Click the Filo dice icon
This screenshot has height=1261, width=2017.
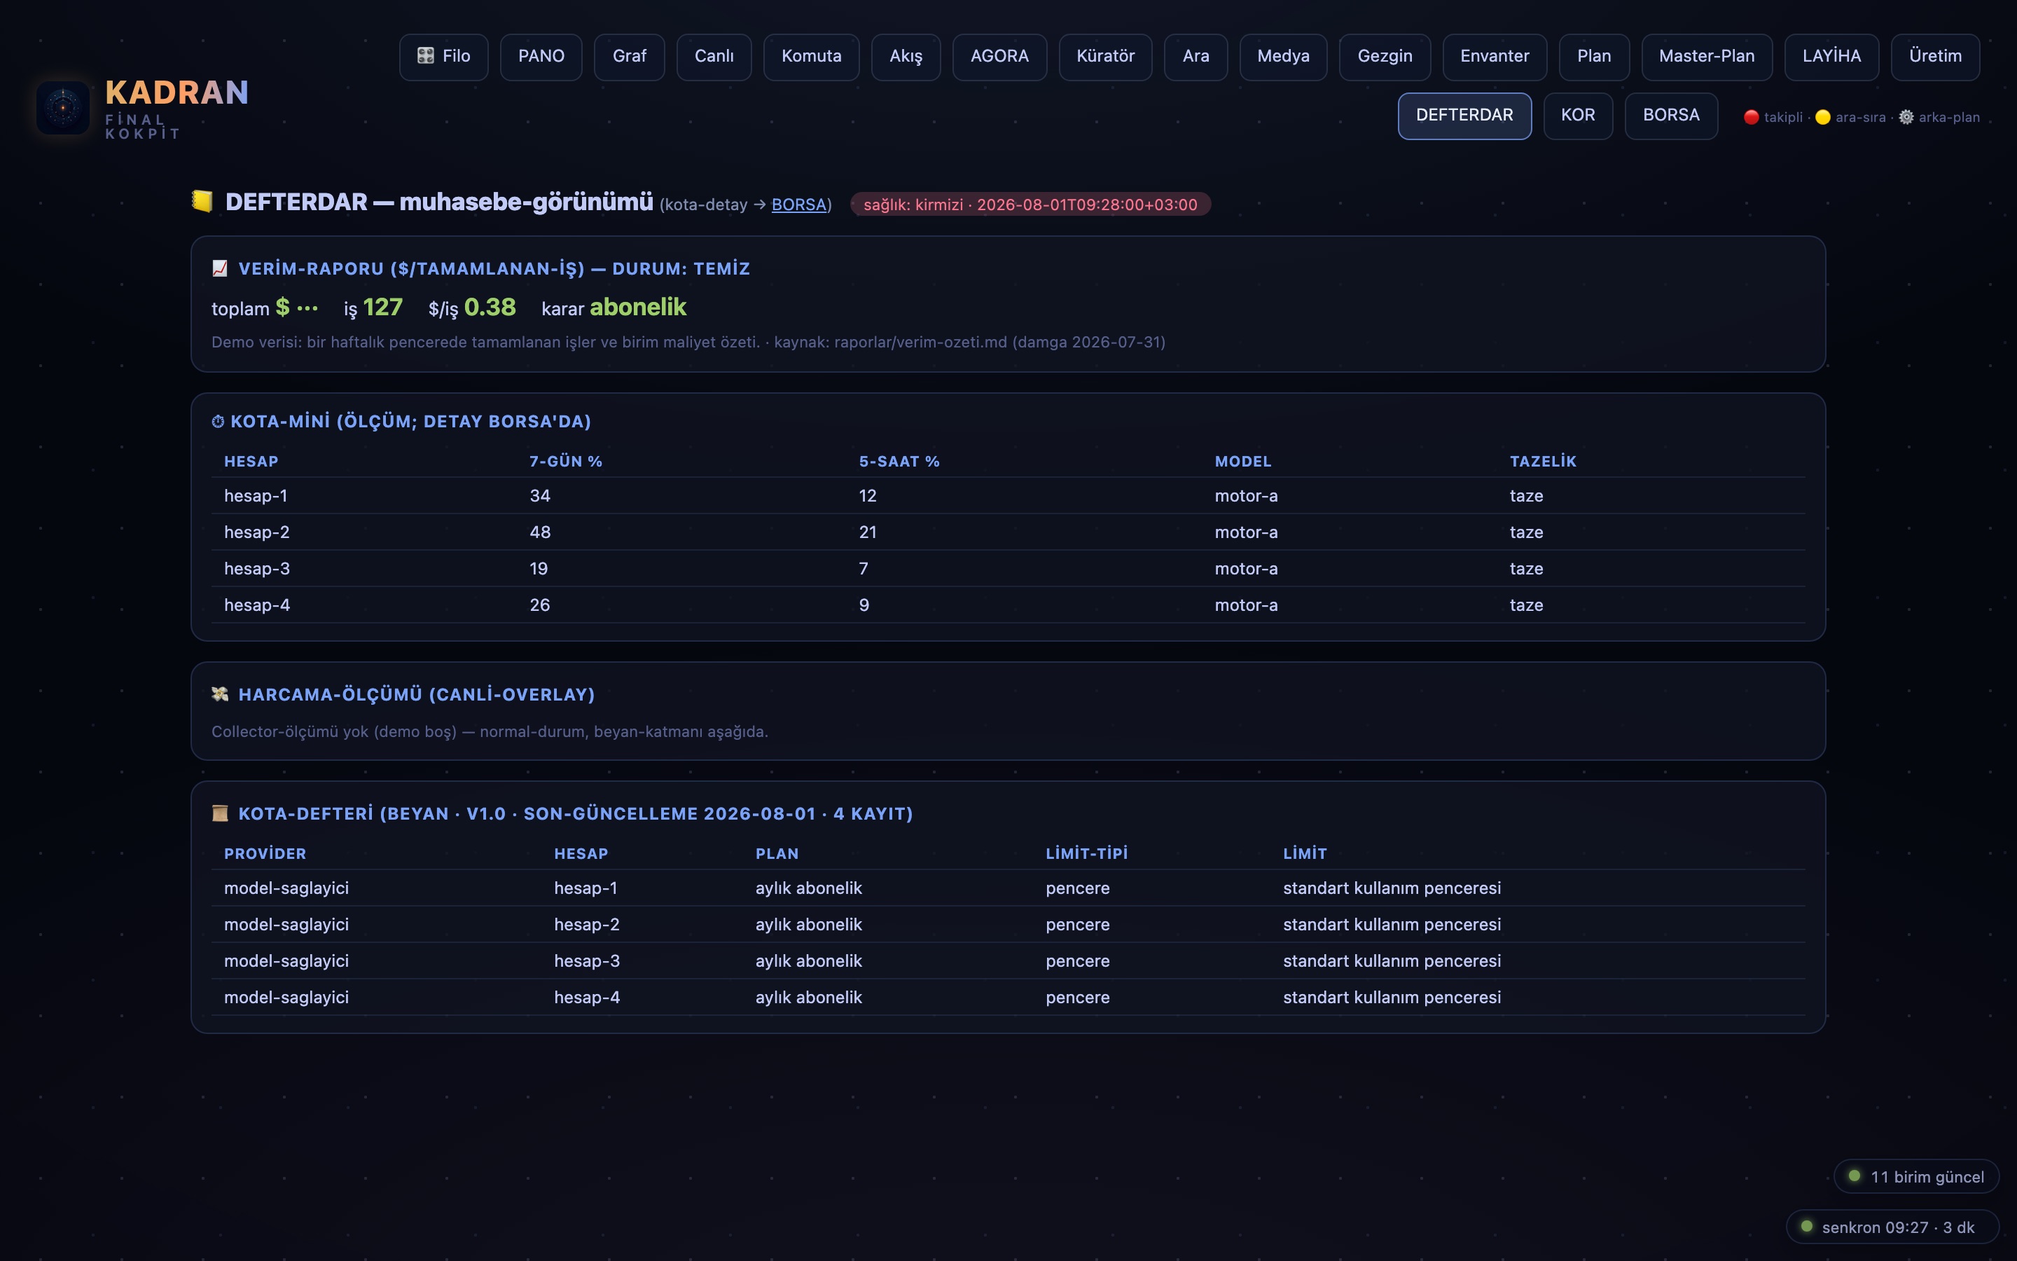click(x=426, y=56)
